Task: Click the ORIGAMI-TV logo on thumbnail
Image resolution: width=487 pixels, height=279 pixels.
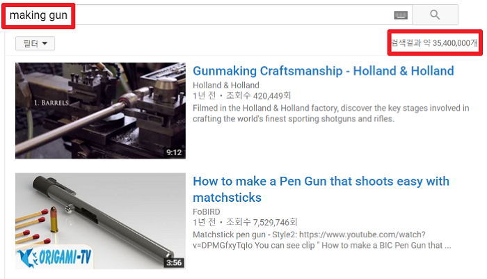Action: (54, 257)
